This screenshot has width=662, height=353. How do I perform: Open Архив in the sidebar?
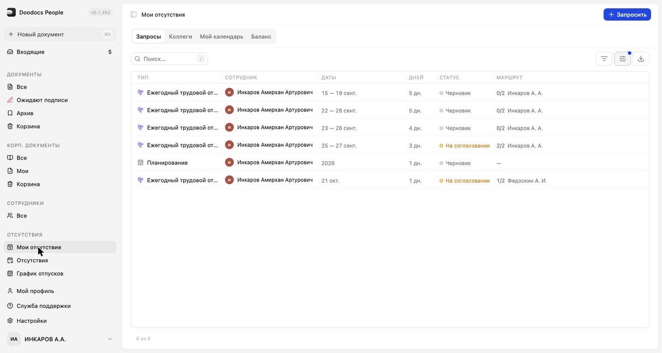(x=60, y=113)
